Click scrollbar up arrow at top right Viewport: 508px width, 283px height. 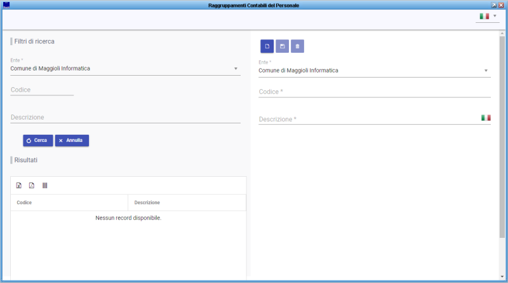point(502,33)
